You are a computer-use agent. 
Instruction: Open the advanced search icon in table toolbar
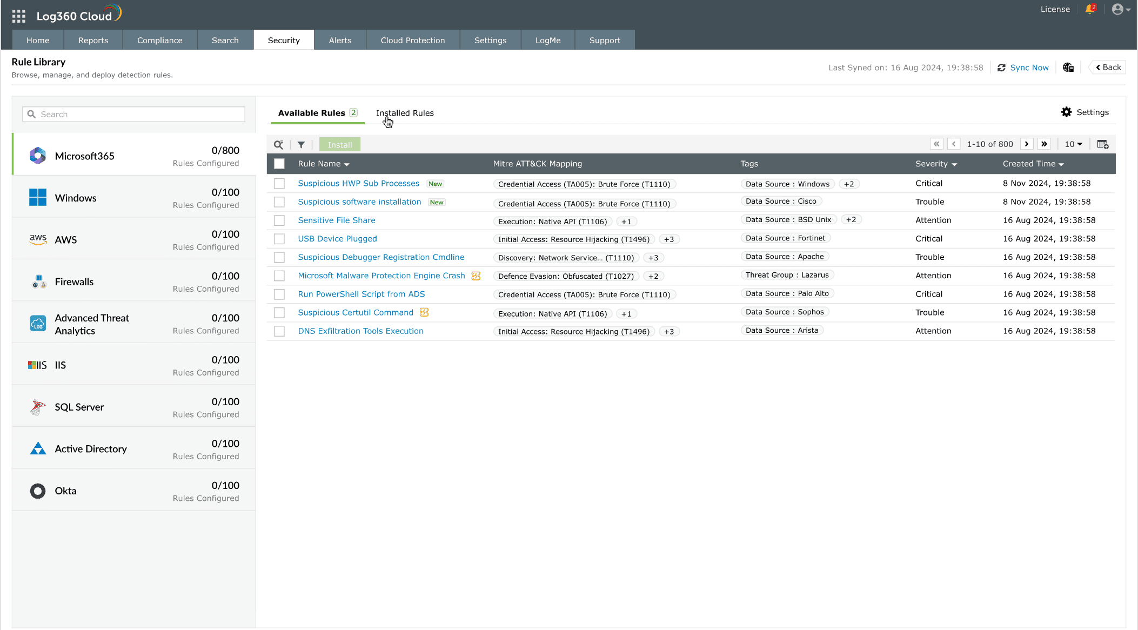(278, 145)
